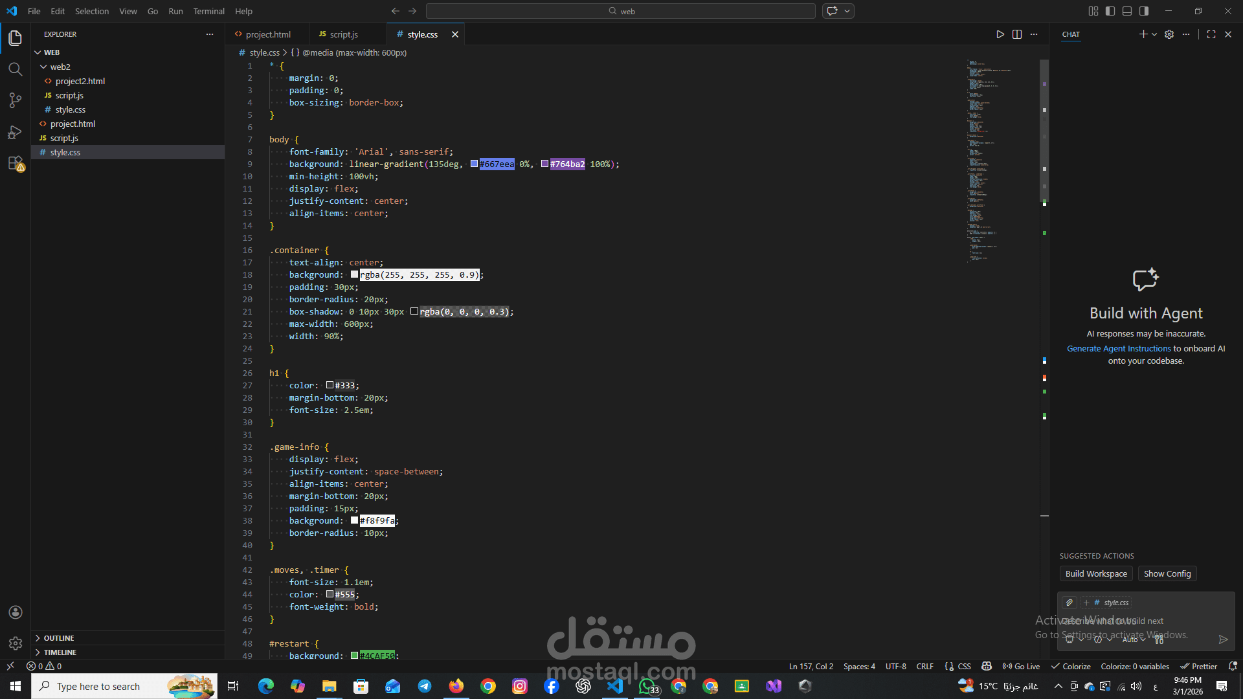Click the Run file play icon
Viewport: 1243px width, 699px height.
[1000, 34]
